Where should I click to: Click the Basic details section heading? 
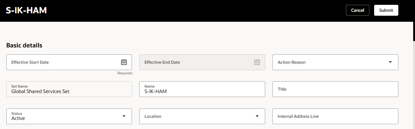[x=24, y=46]
